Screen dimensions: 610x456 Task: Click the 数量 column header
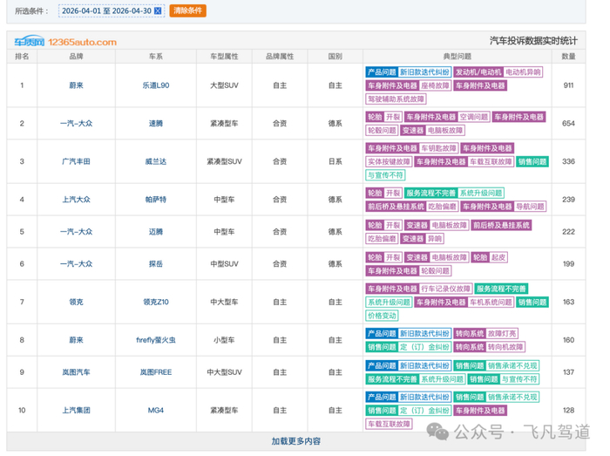(568, 57)
